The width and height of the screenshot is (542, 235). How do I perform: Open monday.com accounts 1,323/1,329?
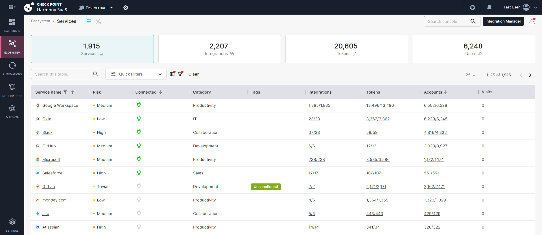coord(435,200)
